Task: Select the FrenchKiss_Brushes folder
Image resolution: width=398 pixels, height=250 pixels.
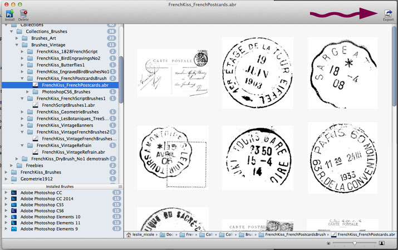Action: click(41, 172)
